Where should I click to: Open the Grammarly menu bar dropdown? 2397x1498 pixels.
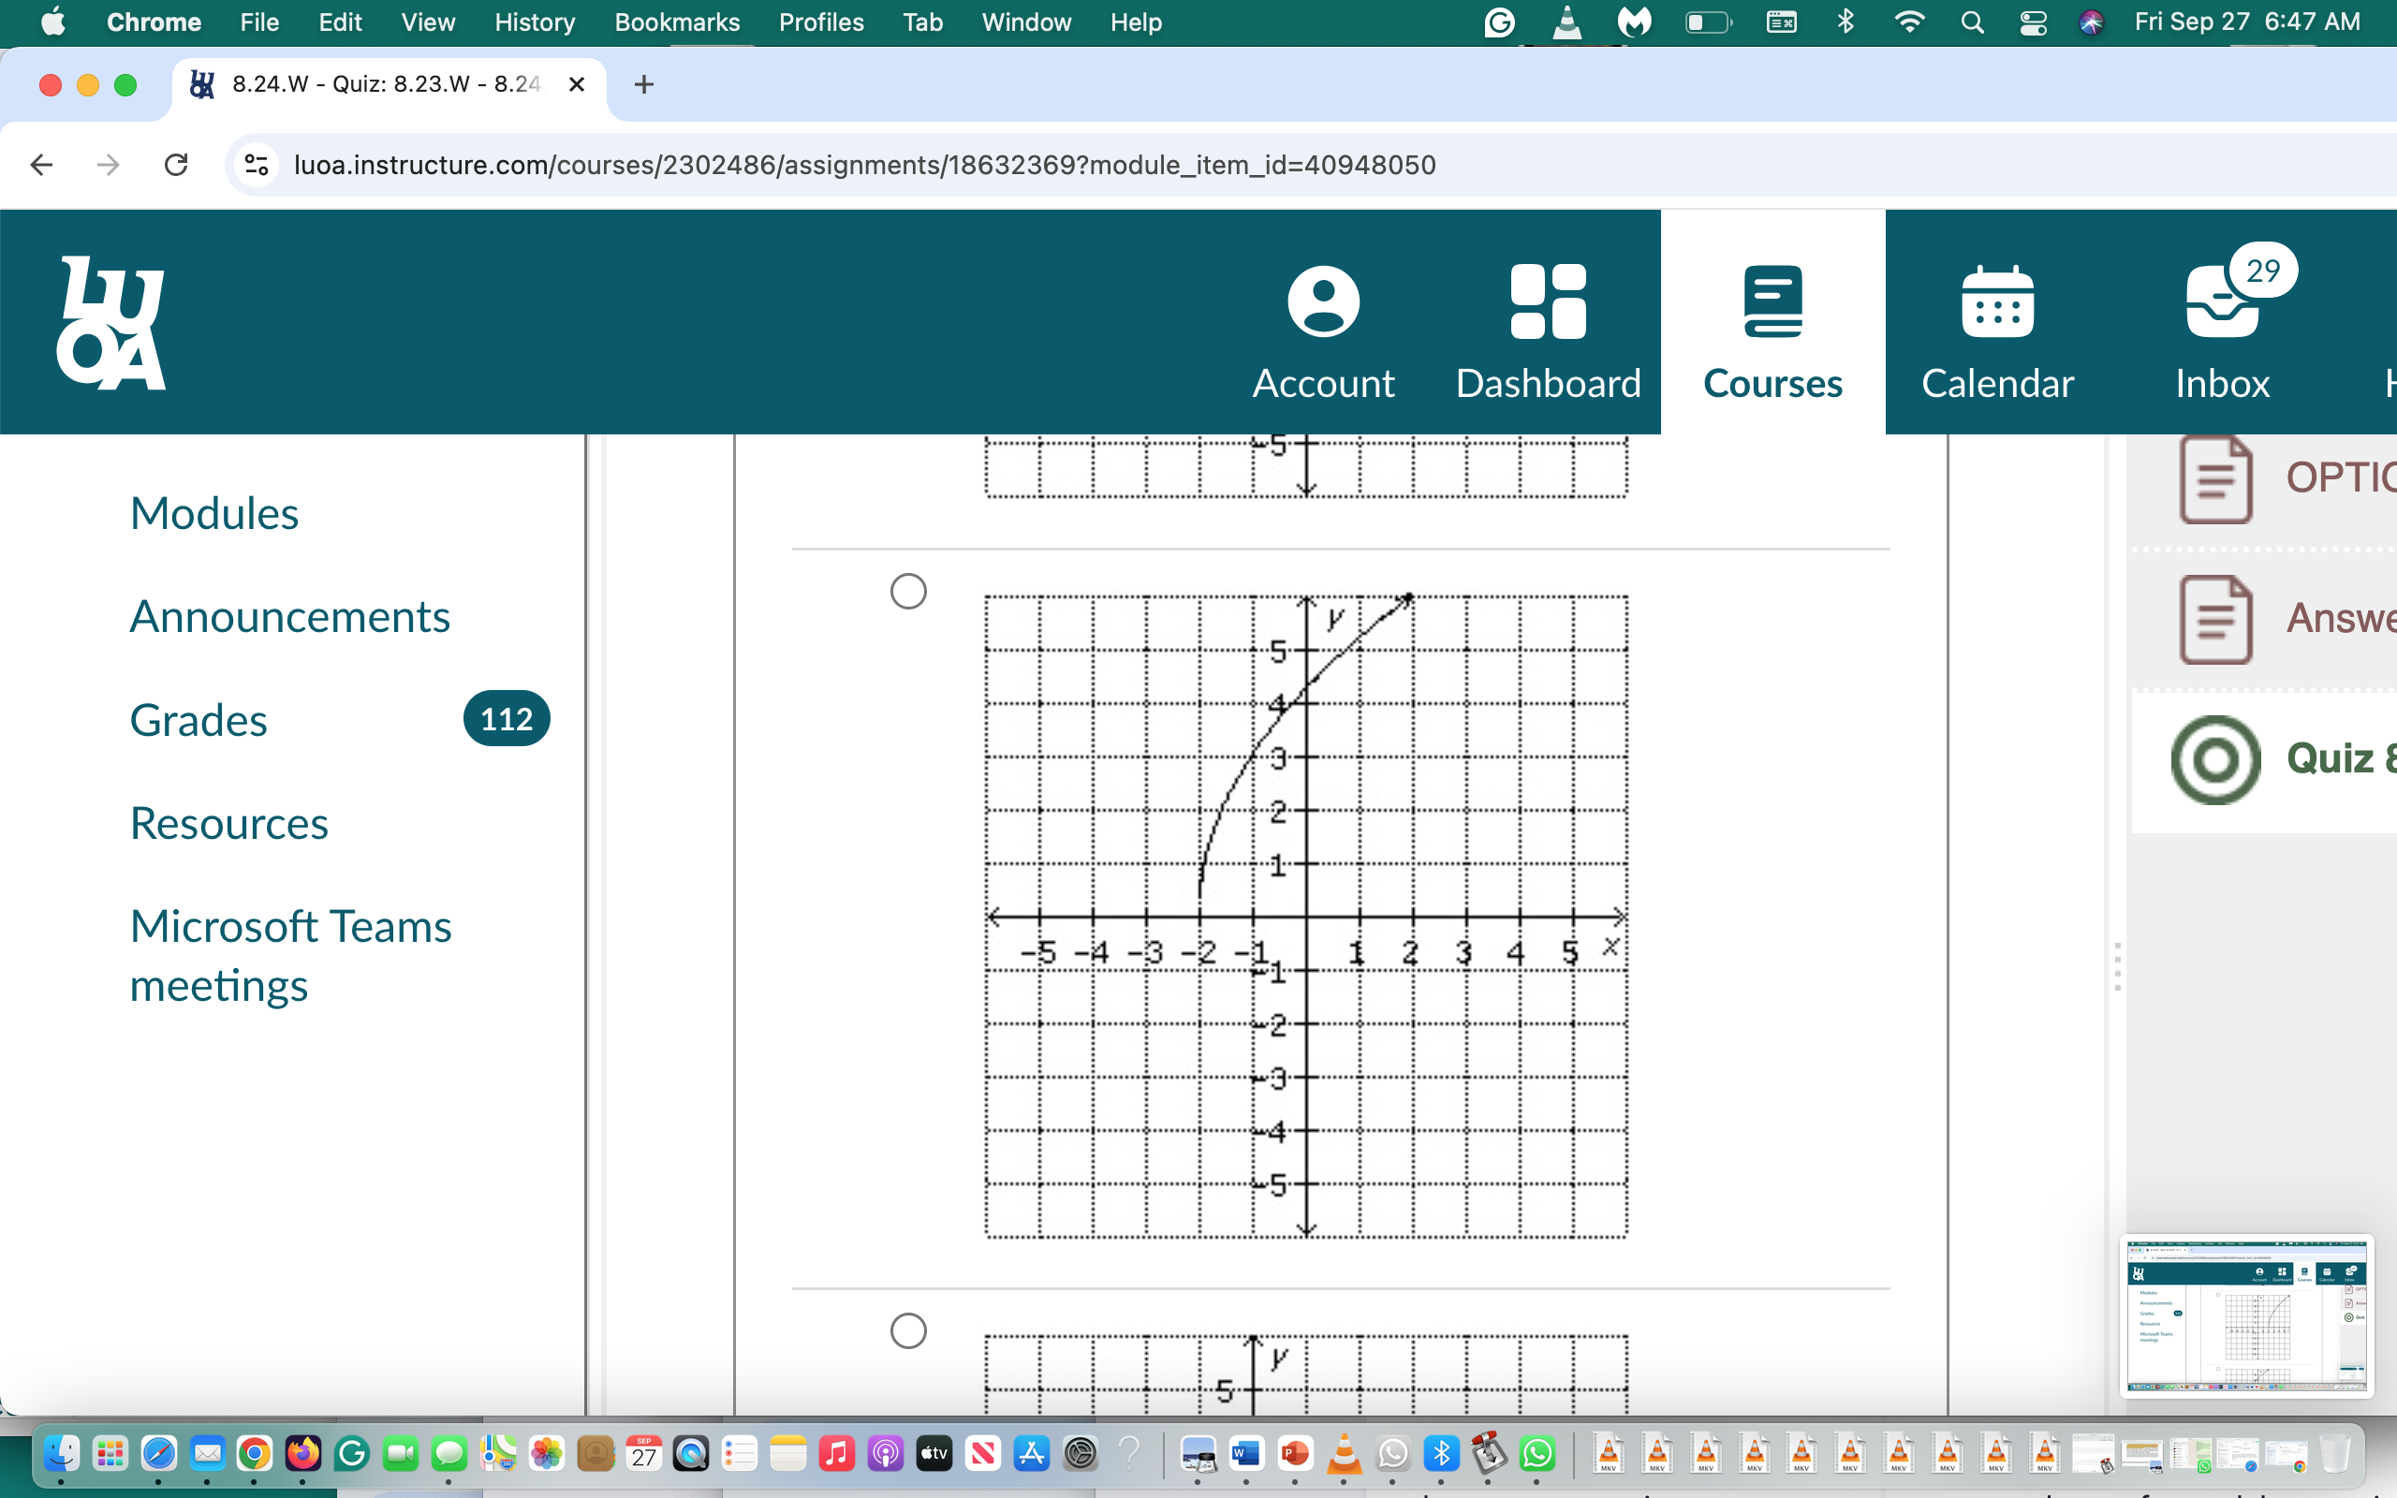(1499, 22)
